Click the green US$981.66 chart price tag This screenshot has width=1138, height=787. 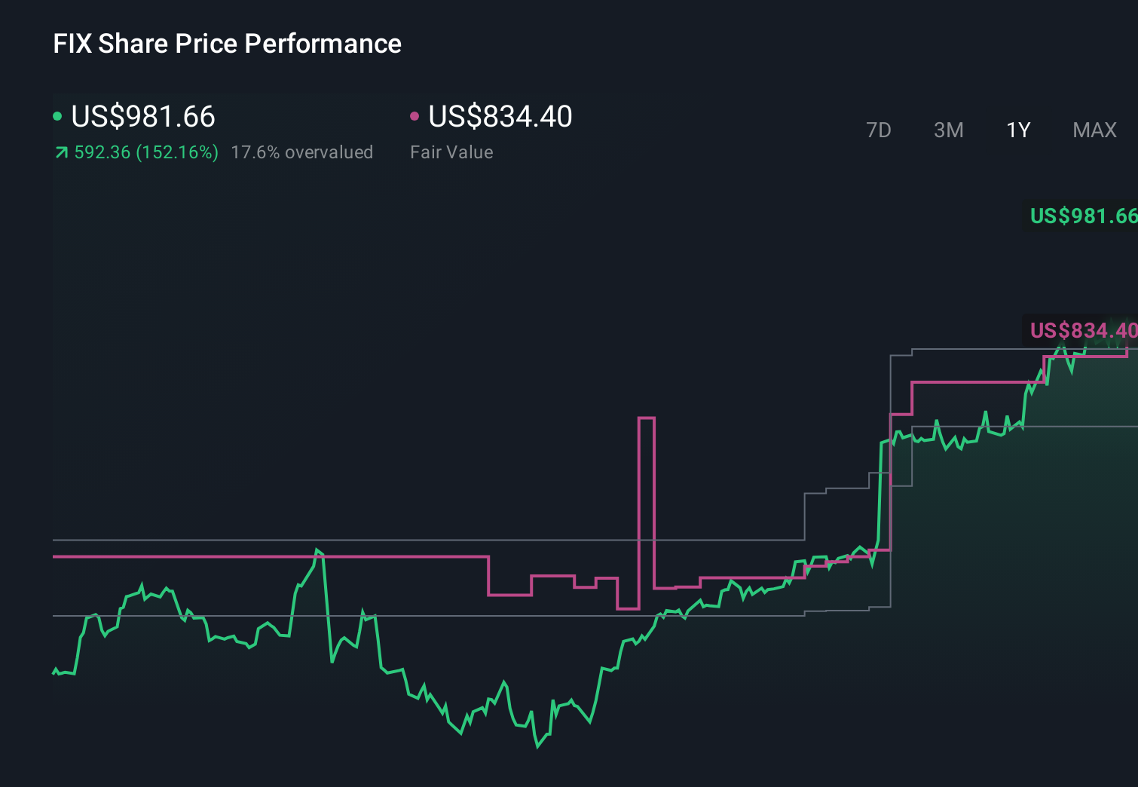coord(1081,216)
